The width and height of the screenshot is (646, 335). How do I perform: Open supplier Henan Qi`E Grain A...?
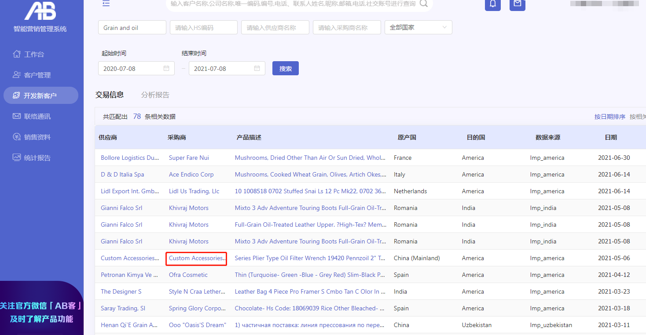tap(129, 325)
